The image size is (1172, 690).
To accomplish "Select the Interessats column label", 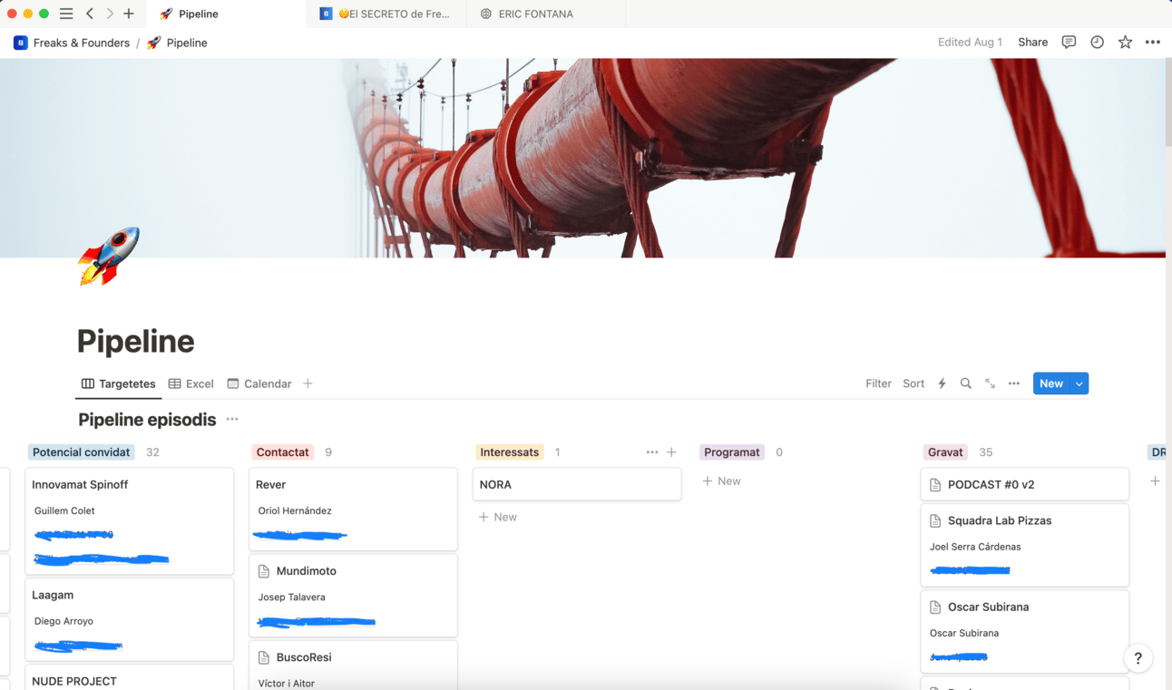I will [x=509, y=452].
